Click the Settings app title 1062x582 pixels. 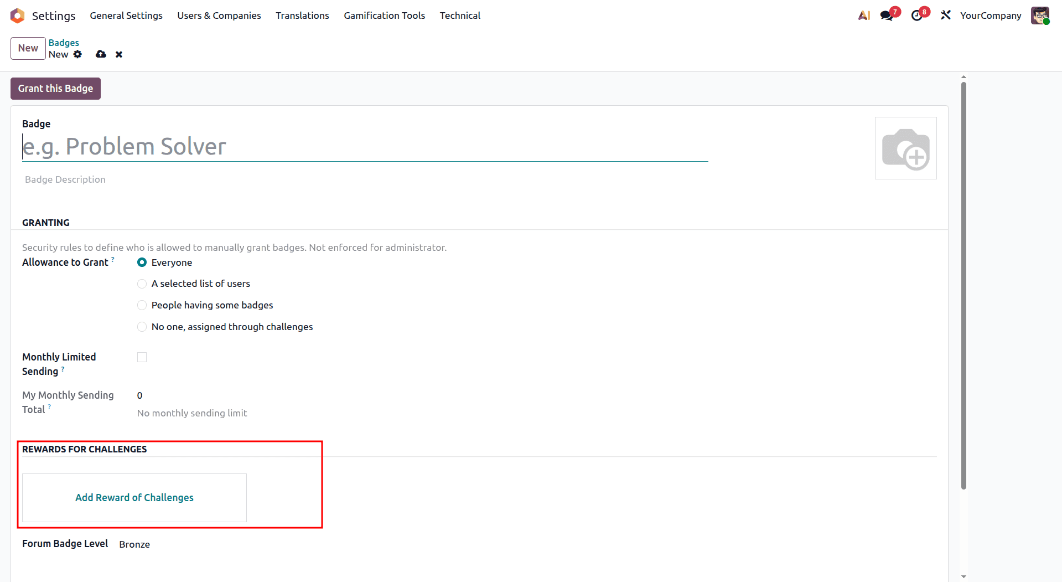tap(54, 16)
